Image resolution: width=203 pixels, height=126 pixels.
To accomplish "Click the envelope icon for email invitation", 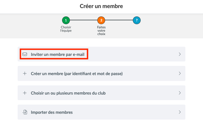I will 25,54.
